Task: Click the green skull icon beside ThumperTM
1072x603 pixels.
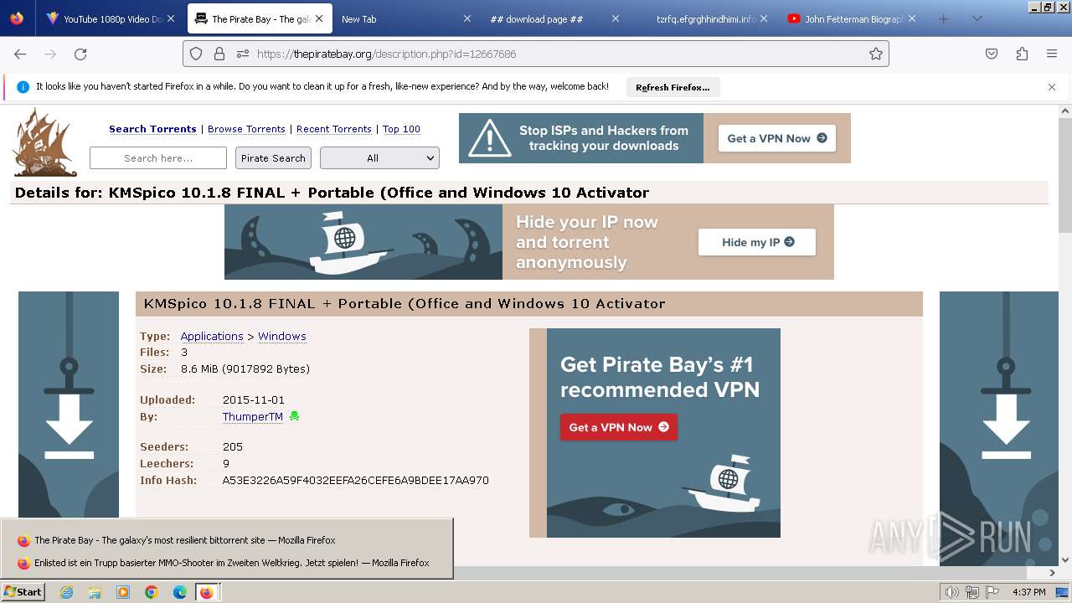Action: (294, 416)
